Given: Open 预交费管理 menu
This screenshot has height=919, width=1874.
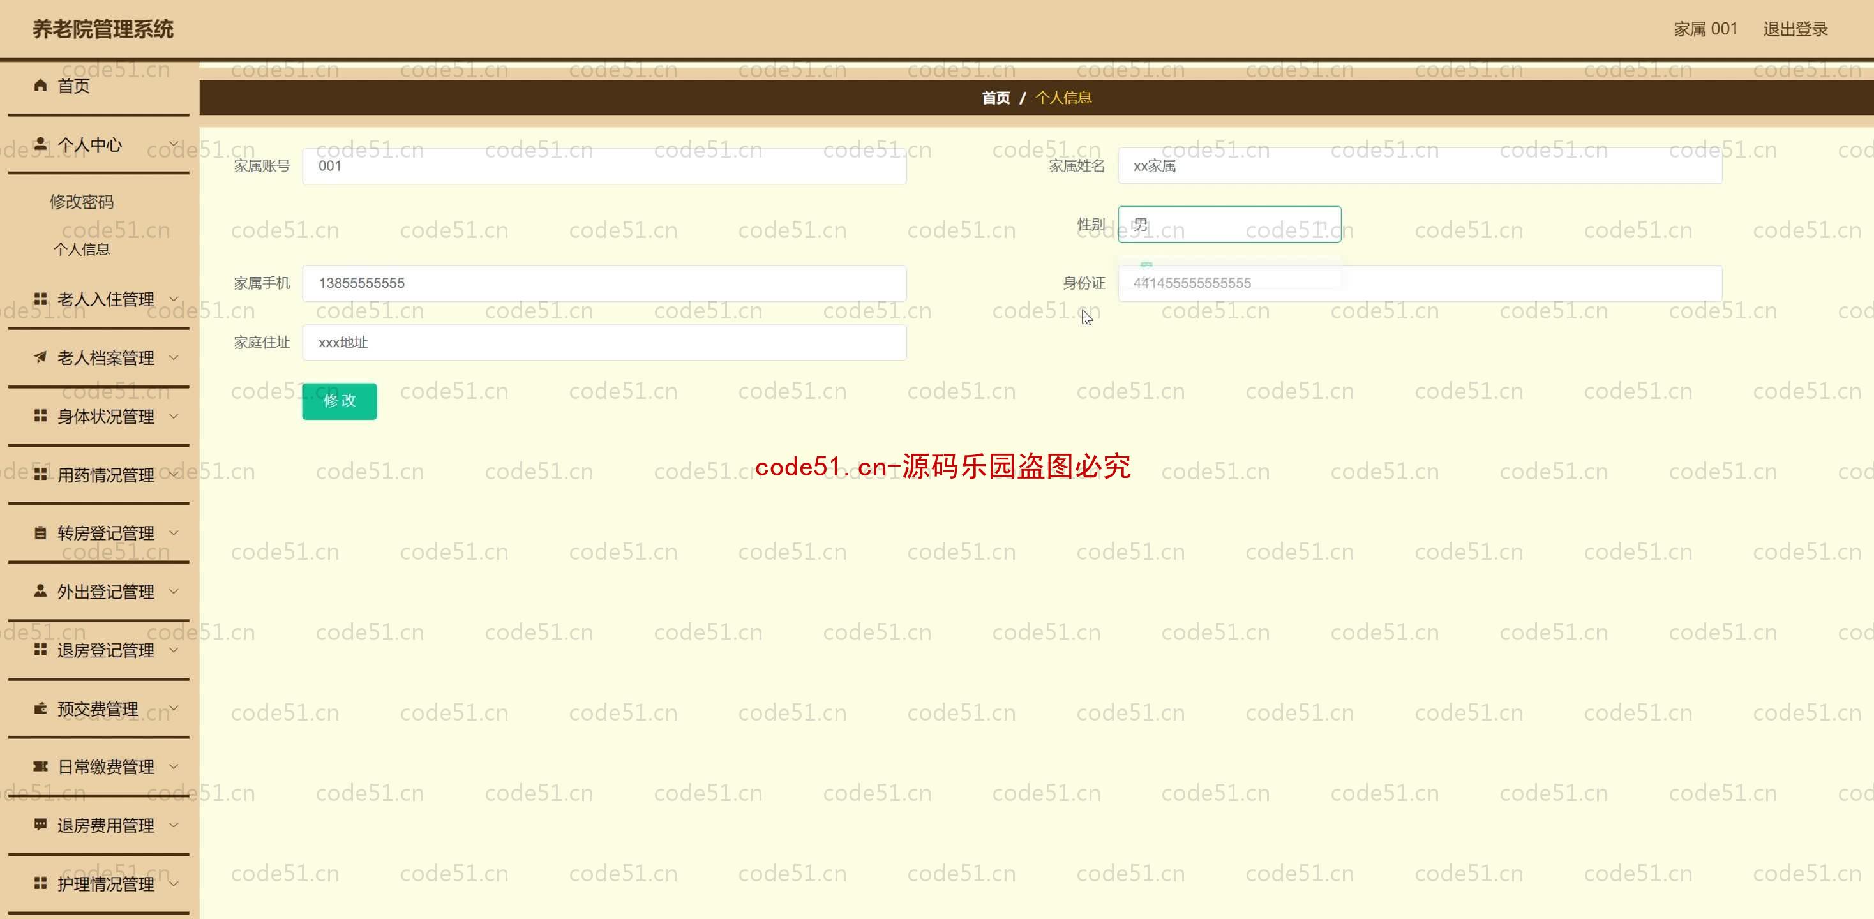Looking at the screenshot, I should pos(98,708).
